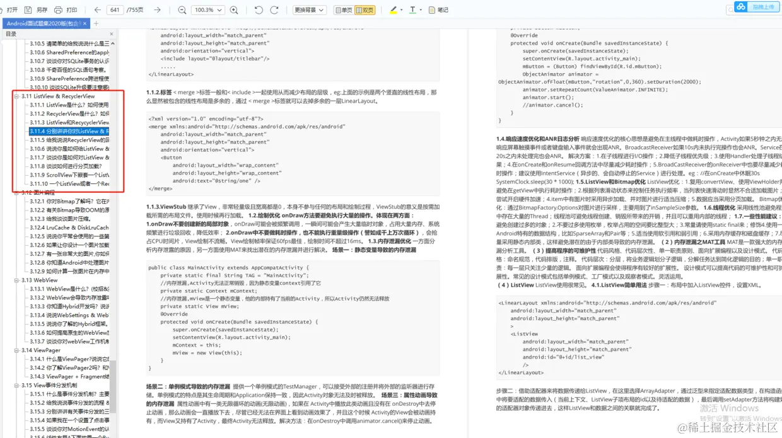Select the highlighter pen tool

point(393,10)
